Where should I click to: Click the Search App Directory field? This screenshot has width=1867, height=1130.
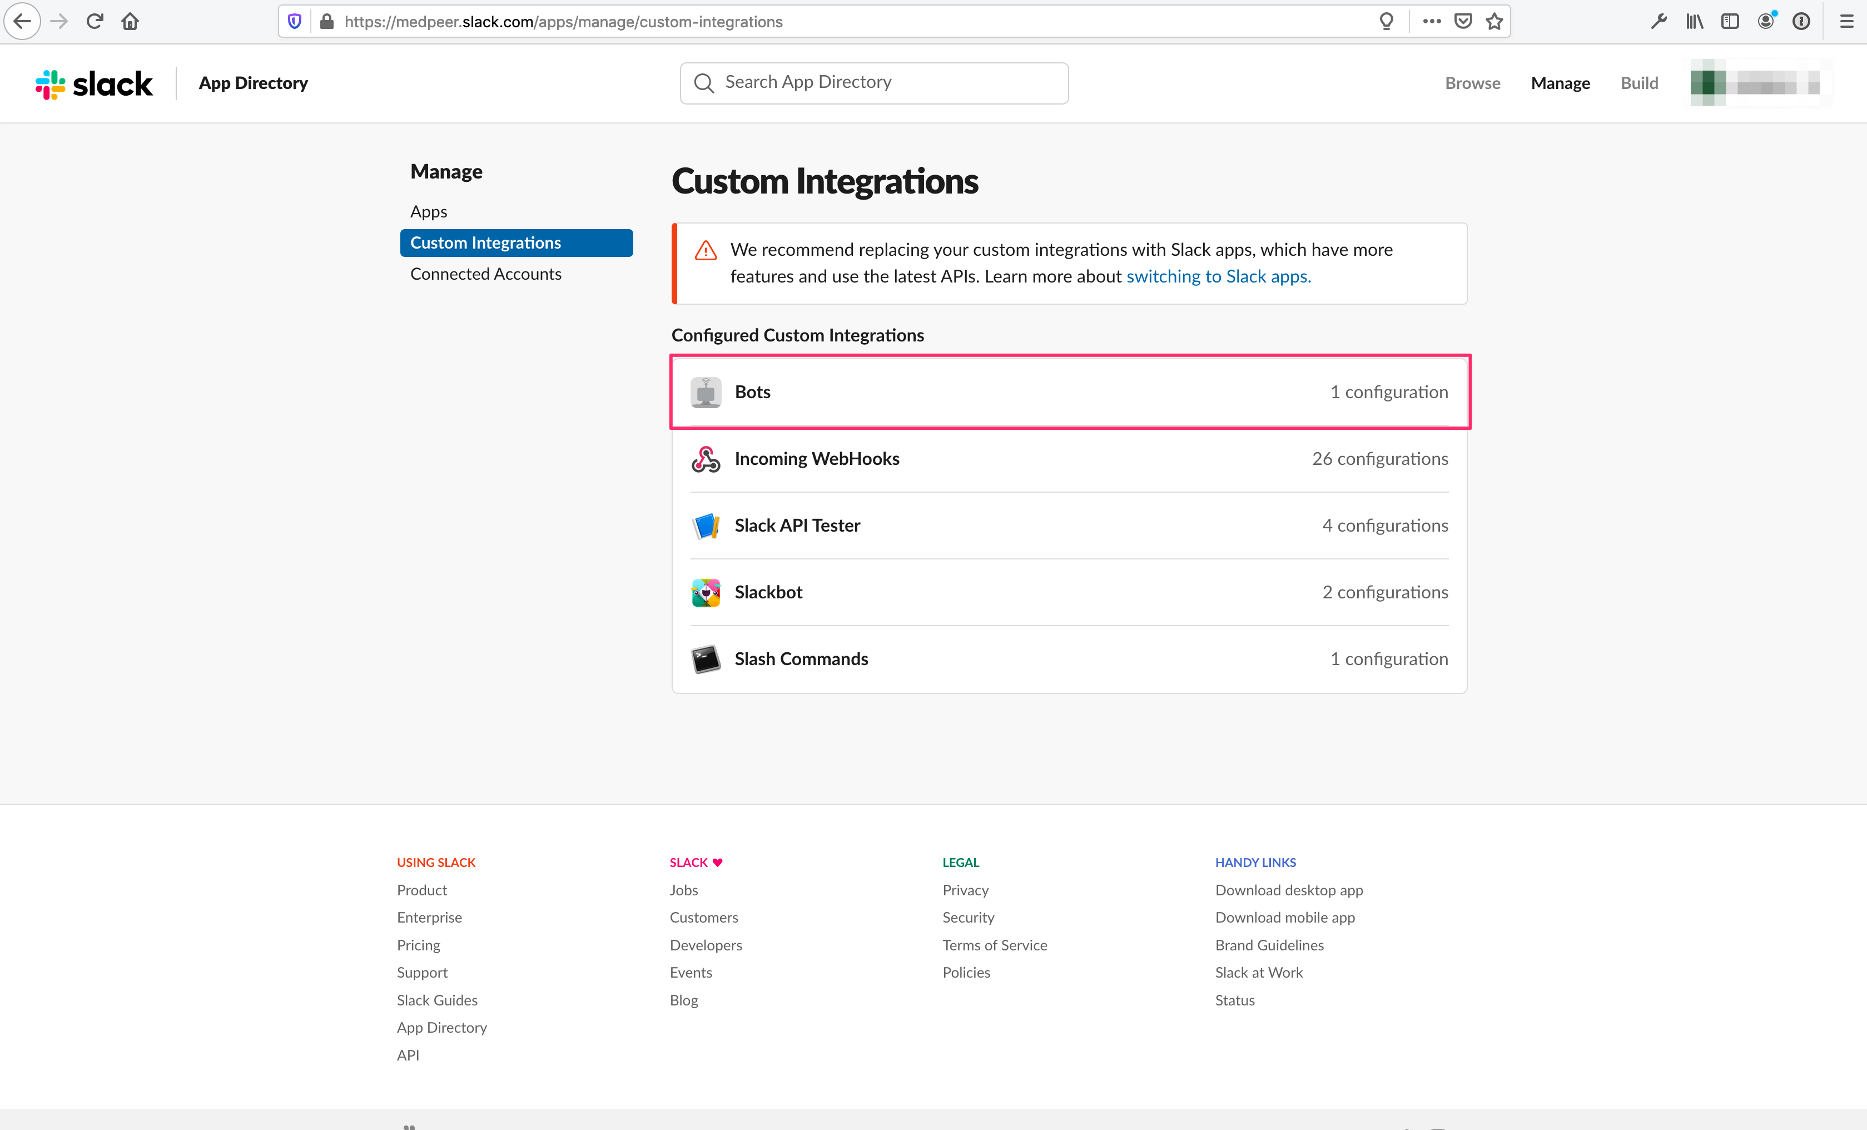873,83
